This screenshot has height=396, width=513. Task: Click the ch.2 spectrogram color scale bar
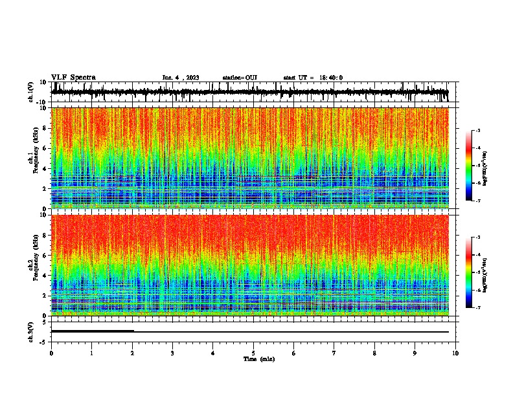[468, 272]
